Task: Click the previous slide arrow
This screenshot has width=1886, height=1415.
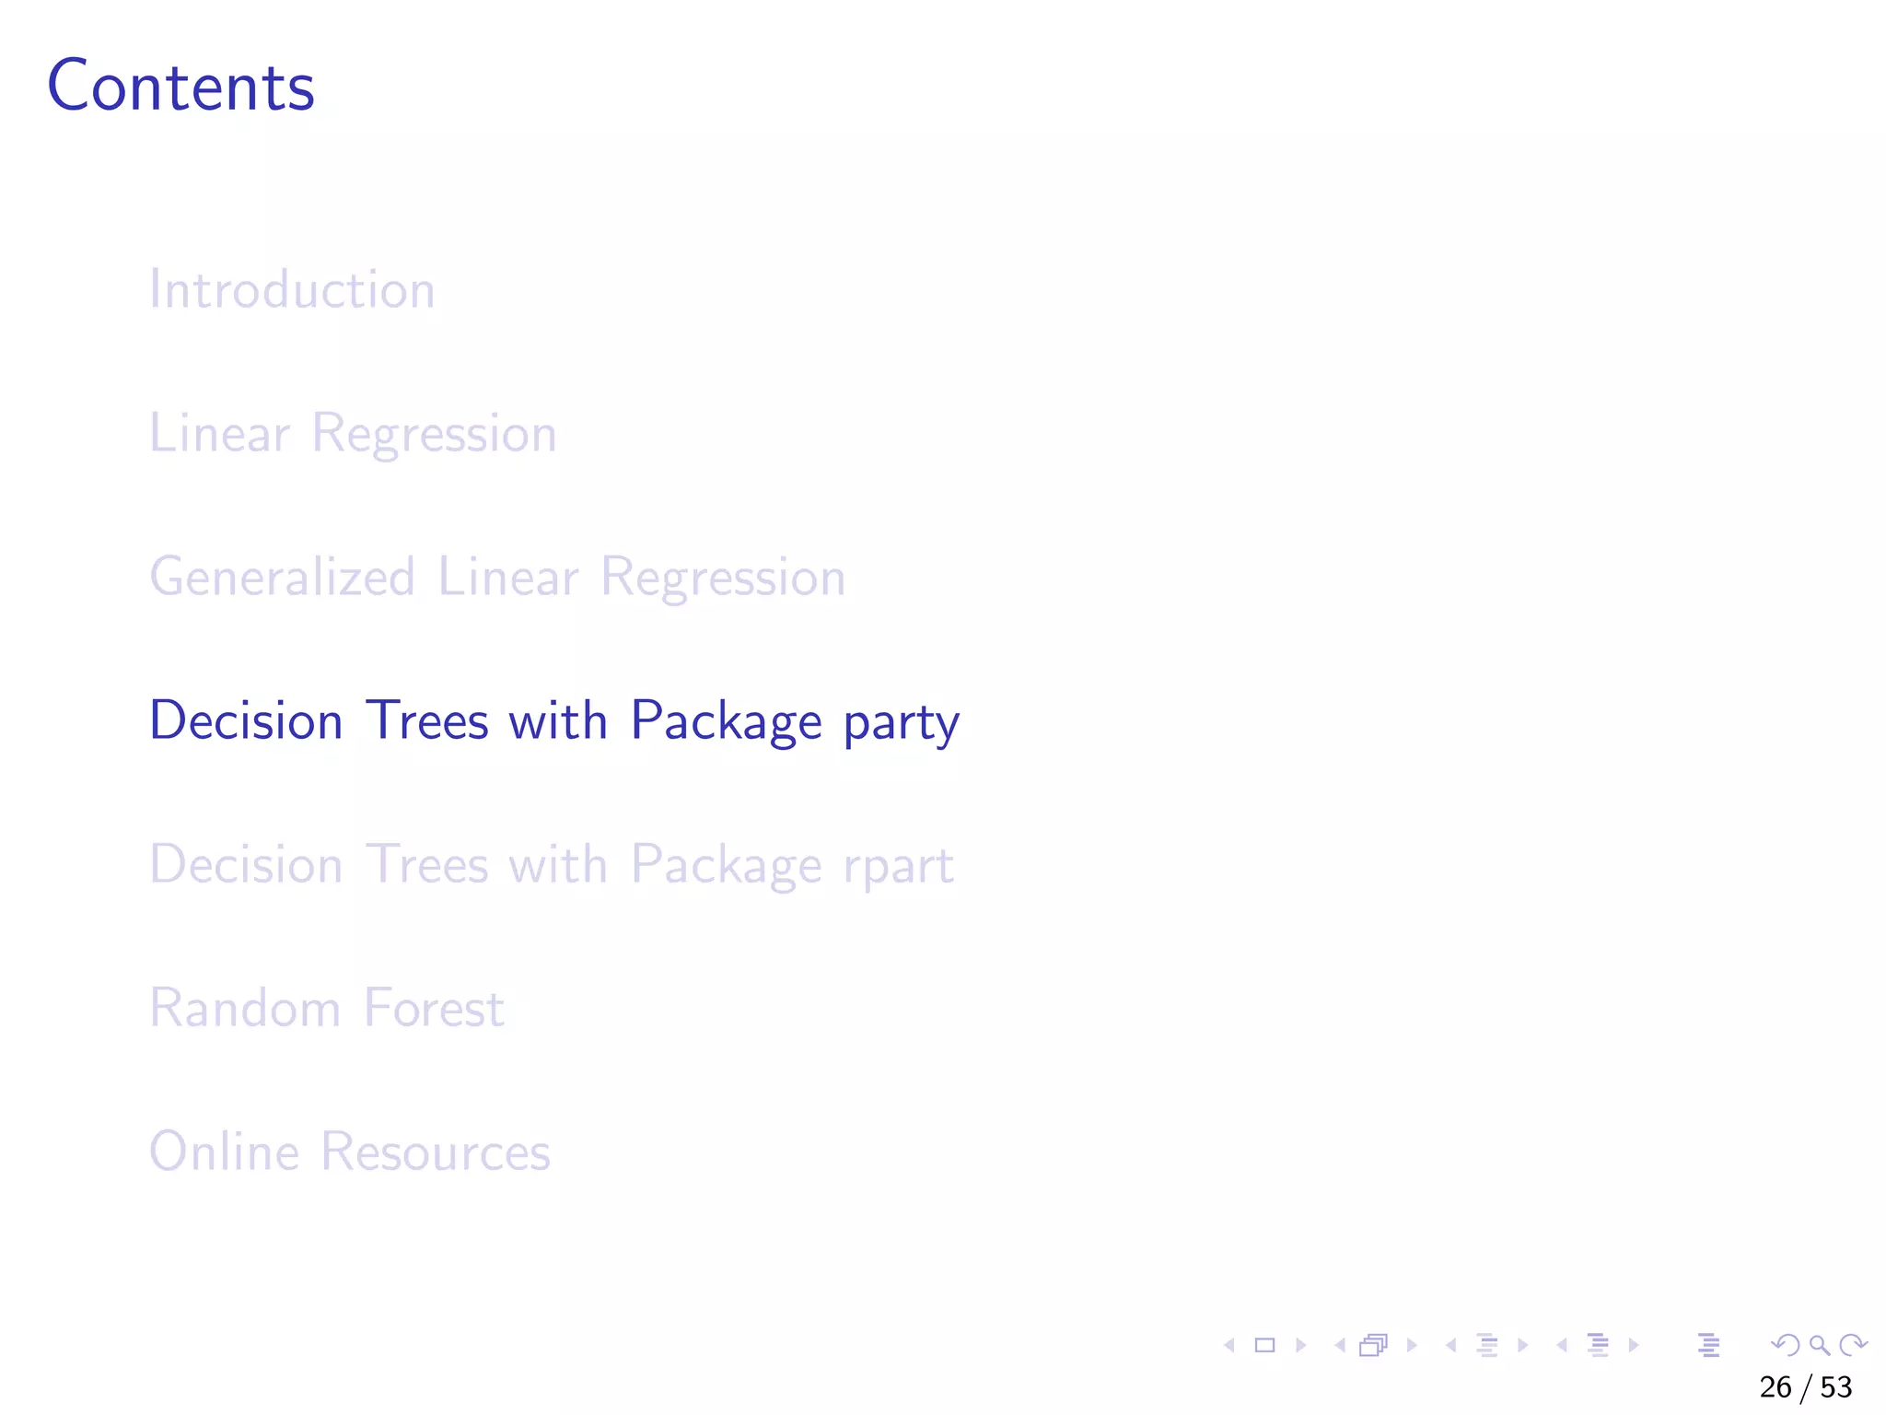Action: (1228, 1346)
